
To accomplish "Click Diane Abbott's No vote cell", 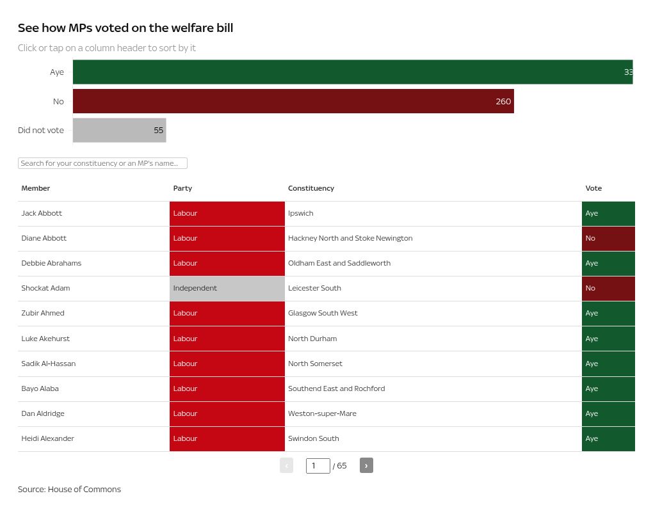I will (x=608, y=238).
